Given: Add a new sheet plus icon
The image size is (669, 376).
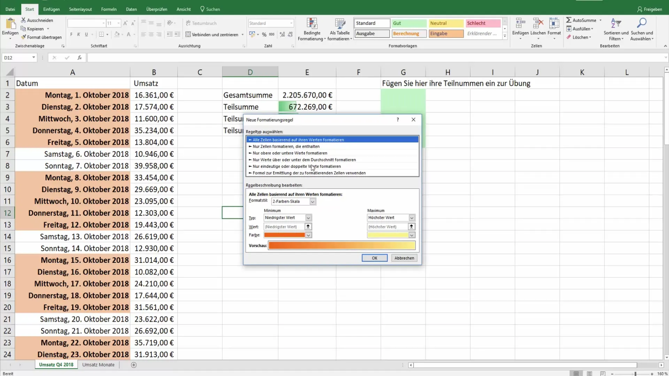Looking at the screenshot, I should point(134,365).
